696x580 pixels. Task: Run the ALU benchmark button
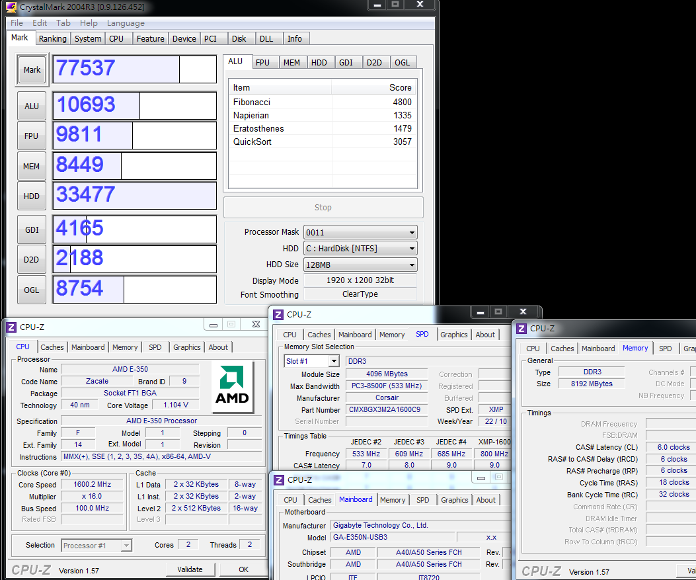tap(32, 106)
